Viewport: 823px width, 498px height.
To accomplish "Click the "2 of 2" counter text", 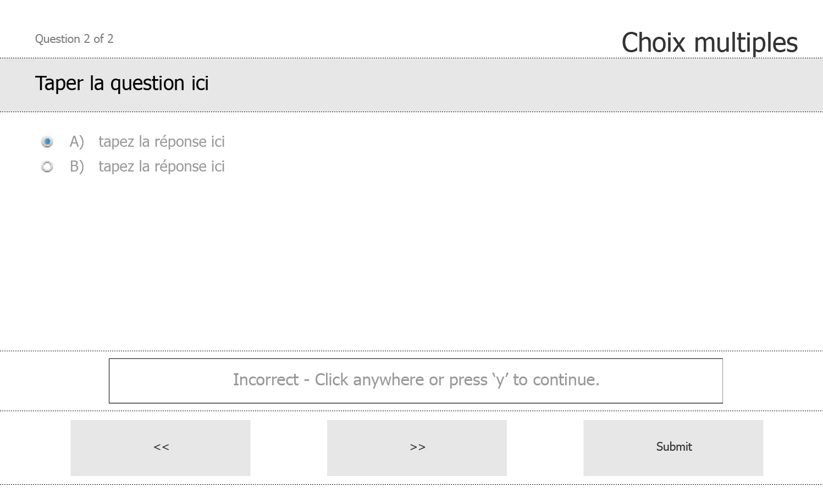I will (99, 39).
